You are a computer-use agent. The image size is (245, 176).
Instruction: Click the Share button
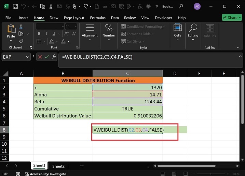tap(232, 18)
